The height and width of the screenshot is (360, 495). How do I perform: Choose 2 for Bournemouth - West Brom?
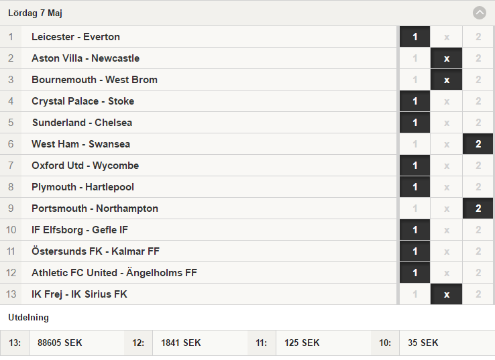pos(478,80)
